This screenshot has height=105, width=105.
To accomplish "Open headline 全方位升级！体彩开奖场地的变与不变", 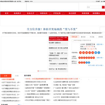I will click(52, 29).
